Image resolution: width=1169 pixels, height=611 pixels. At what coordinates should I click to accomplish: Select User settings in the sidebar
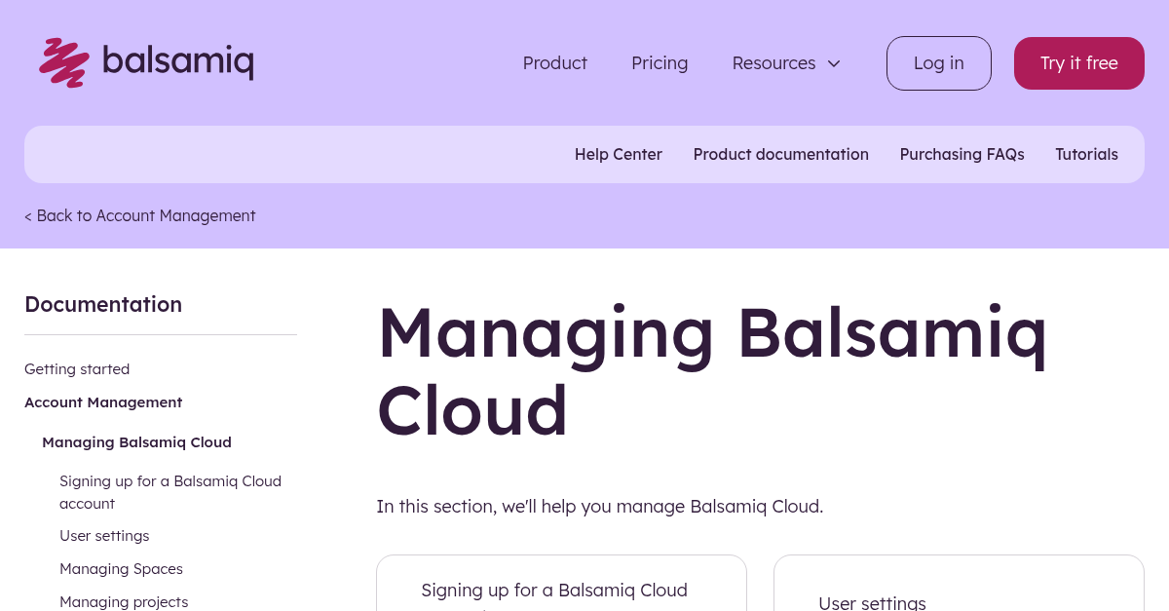(104, 535)
